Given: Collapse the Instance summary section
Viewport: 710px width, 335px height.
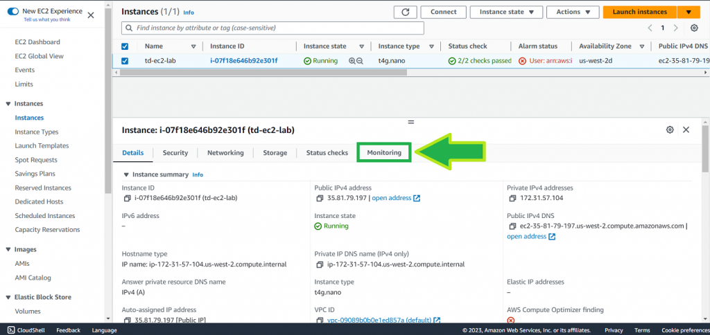Looking at the screenshot, I should pyautogui.click(x=126, y=174).
